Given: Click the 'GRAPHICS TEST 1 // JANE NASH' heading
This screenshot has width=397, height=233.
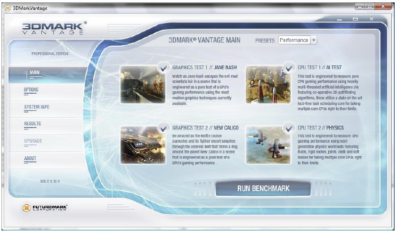Looking at the screenshot, I should click(x=204, y=68).
